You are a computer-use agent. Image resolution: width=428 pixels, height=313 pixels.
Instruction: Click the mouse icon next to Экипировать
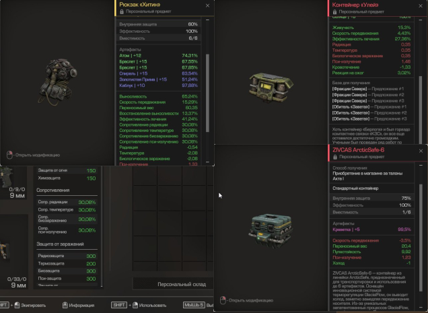(17, 305)
